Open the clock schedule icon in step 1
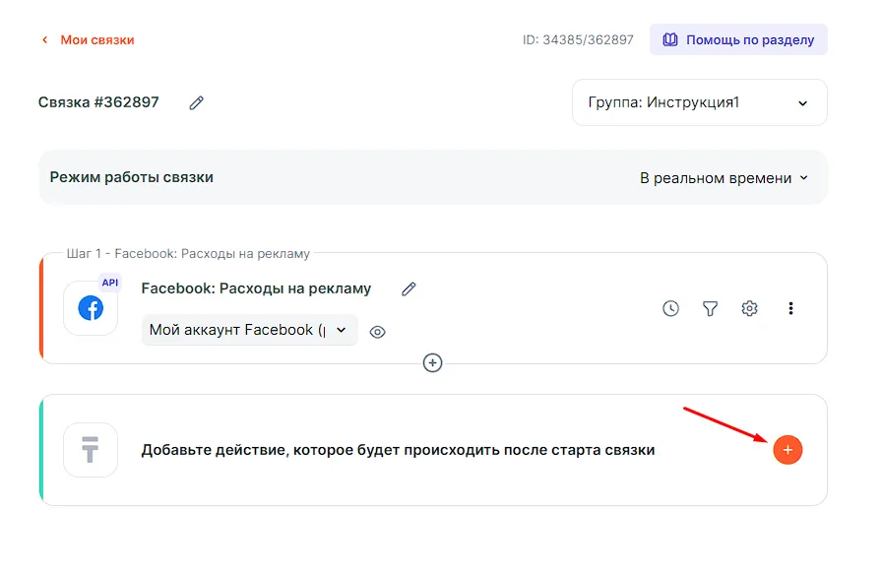Screen dimensions: 882x575 point(670,308)
